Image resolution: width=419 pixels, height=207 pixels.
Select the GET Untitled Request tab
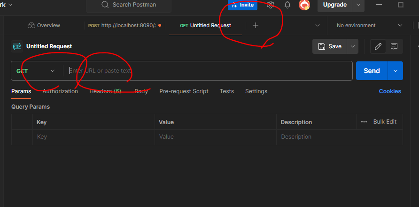pyautogui.click(x=205, y=25)
